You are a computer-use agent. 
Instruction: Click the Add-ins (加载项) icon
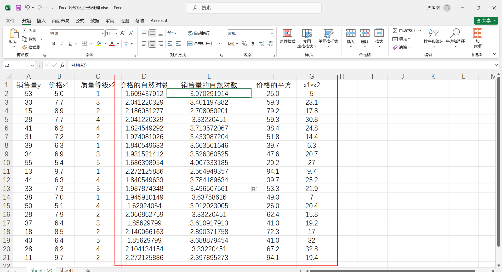[478, 33]
